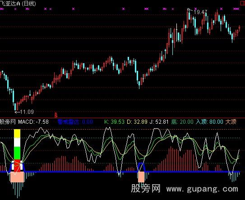Click the green segment of the stacked signal bar

[17, 153]
